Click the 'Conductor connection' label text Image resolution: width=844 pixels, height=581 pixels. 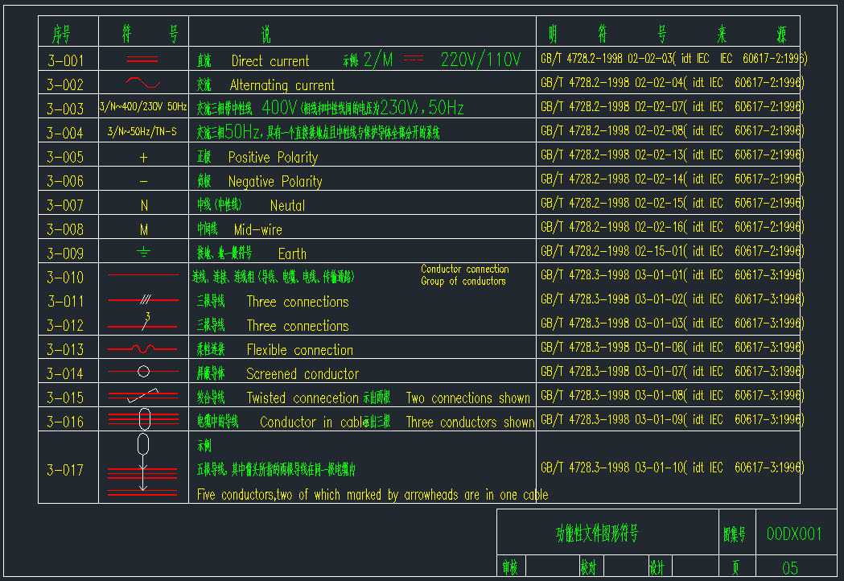point(465,270)
